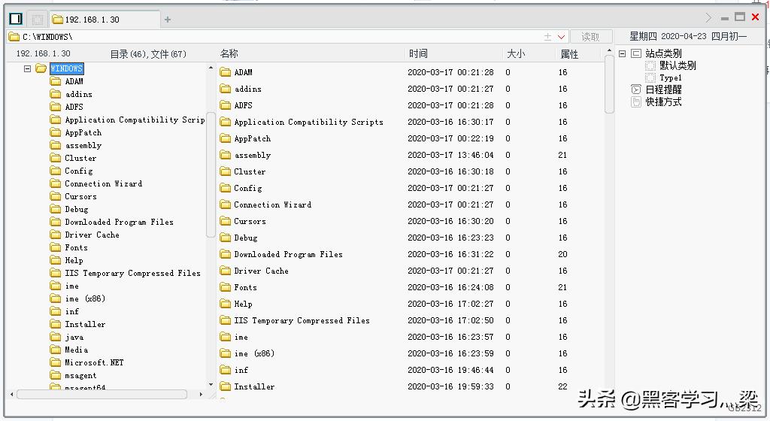Select the addins folder in the tree
This screenshot has width=770, height=421.
tap(78, 94)
